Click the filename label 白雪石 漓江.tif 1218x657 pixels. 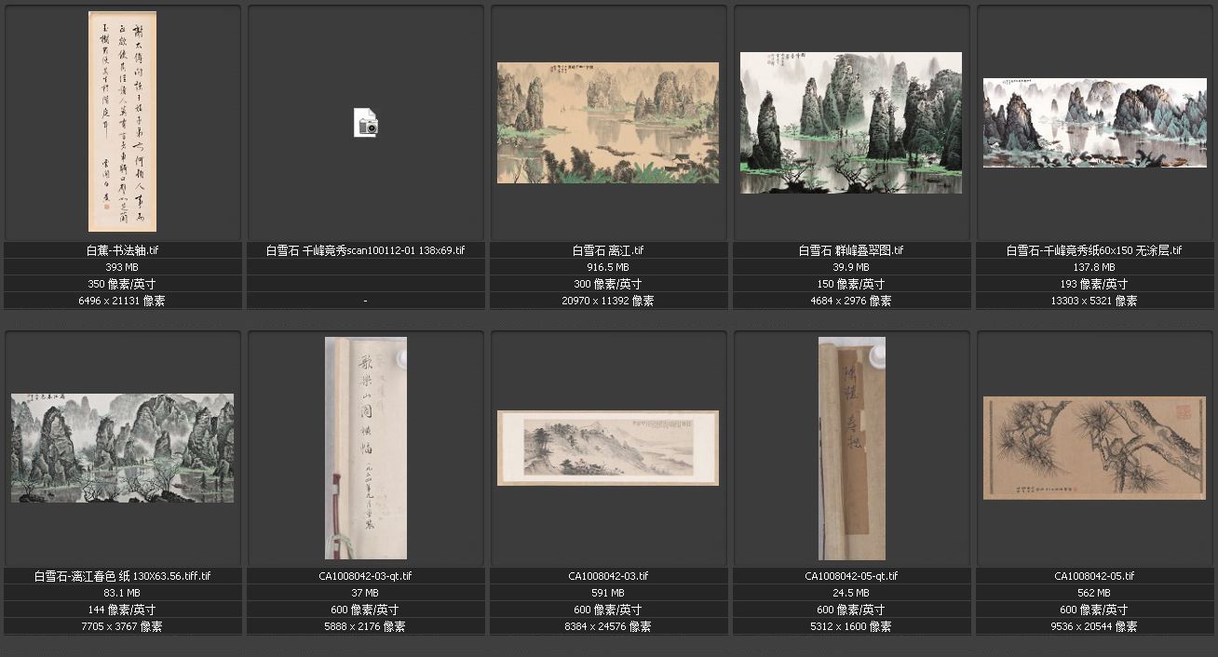pyautogui.click(x=608, y=250)
